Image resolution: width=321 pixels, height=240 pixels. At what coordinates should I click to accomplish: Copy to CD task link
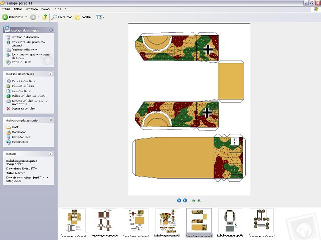pyautogui.click(x=19, y=62)
